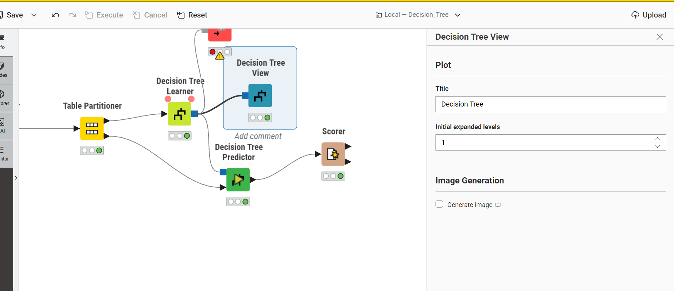Click the Table Partitioner status traffic light
Viewport: 674px width, 291px height.
(x=92, y=151)
